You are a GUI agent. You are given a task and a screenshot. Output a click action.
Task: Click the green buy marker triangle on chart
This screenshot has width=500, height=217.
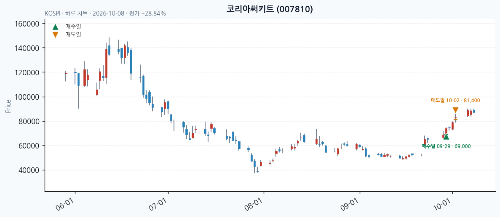446,137
